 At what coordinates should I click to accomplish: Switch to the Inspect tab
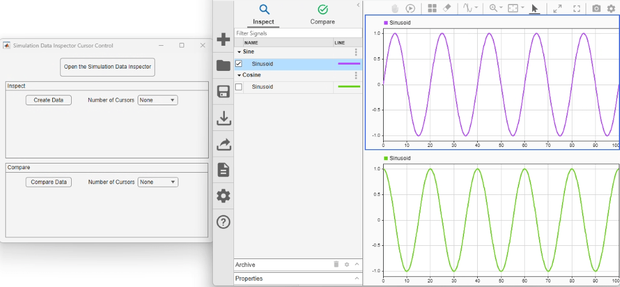tap(264, 15)
